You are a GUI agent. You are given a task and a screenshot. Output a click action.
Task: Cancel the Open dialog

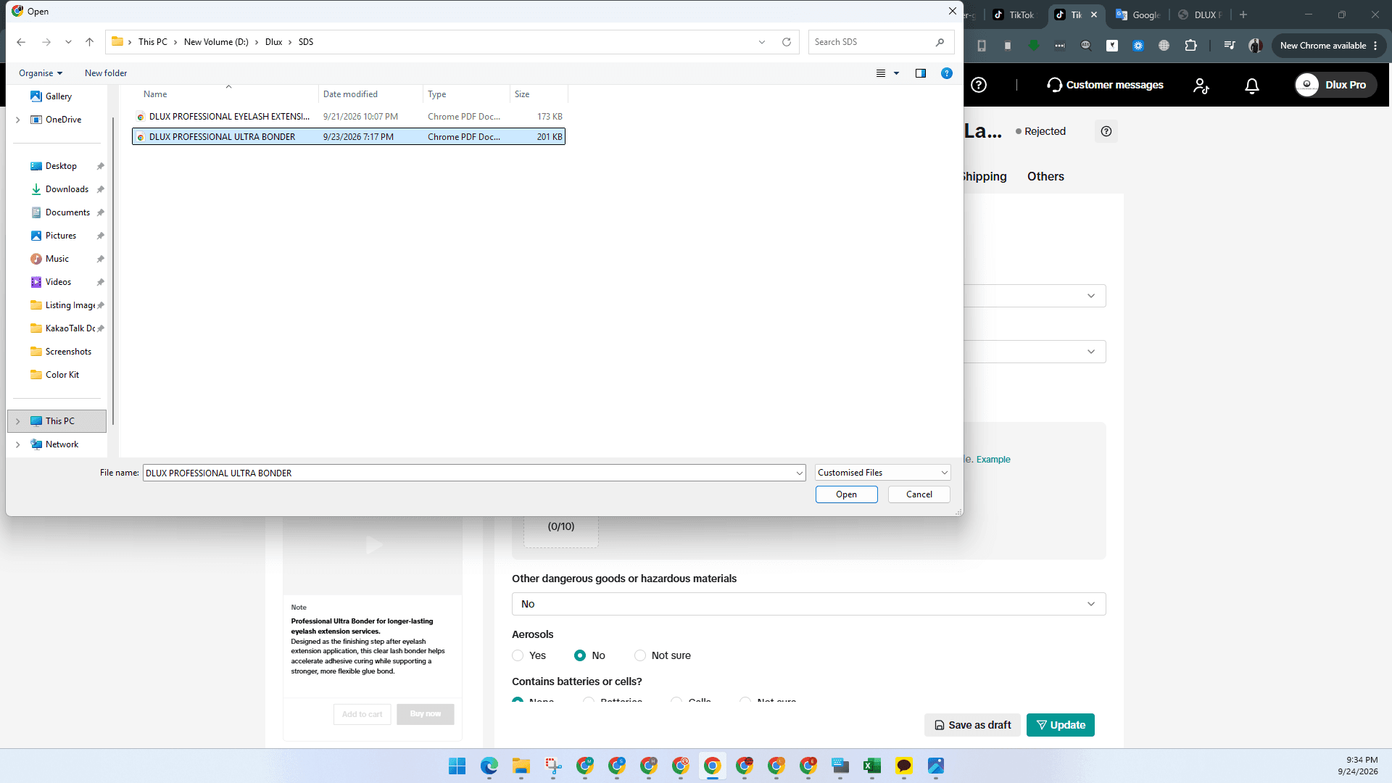919,494
